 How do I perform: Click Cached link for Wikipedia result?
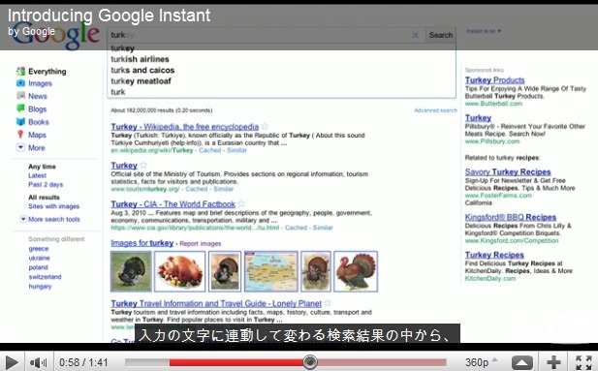(x=209, y=150)
